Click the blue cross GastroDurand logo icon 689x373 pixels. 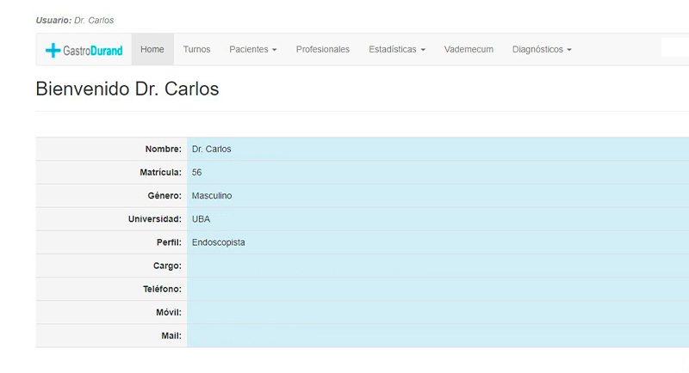click(x=53, y=51)
